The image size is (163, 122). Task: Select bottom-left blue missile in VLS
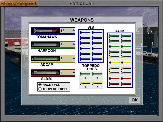tap(85, 59)
